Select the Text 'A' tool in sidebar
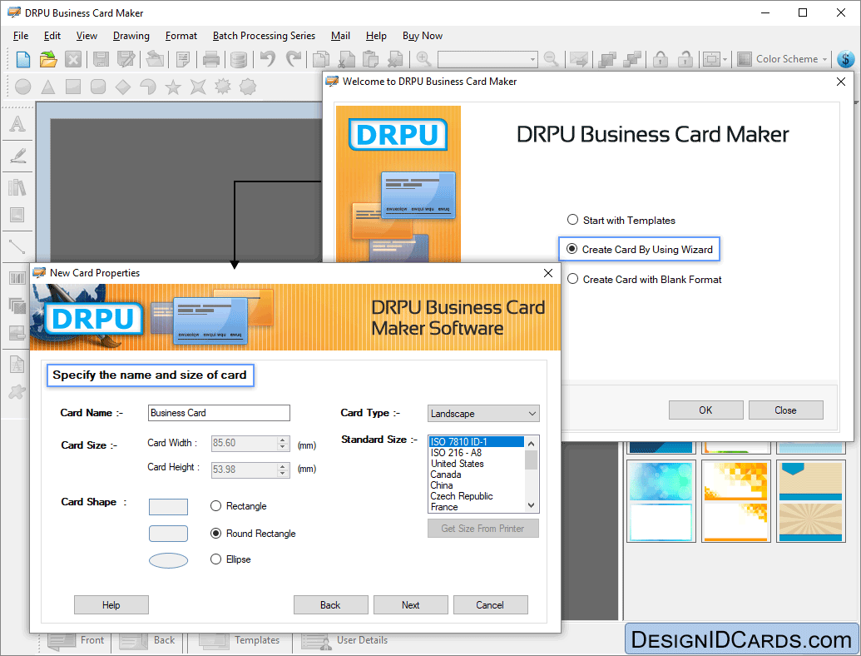 pyautogui.click(x=17, y=124)
